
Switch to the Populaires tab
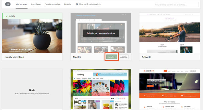(36, 4)
